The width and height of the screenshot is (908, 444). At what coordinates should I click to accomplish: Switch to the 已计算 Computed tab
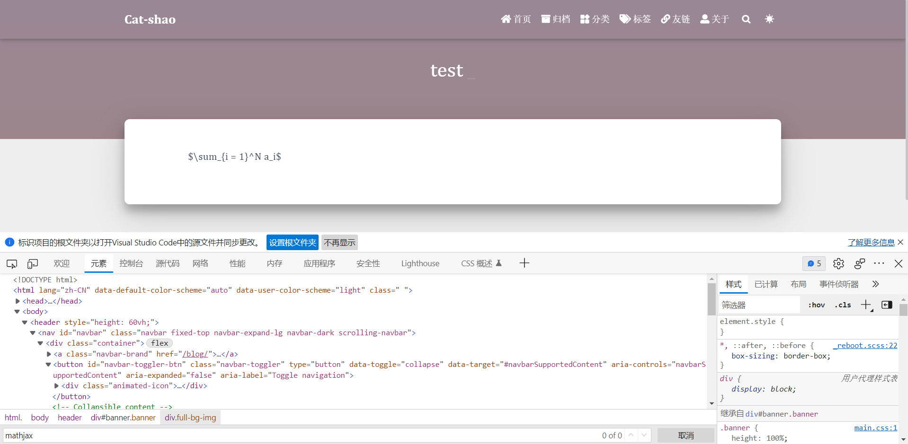(x=766, y=284)
